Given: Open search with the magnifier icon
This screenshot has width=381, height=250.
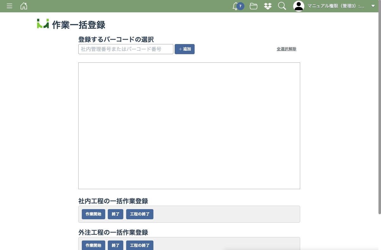Looking at the screenshot, I should click(x=282, y=6).
